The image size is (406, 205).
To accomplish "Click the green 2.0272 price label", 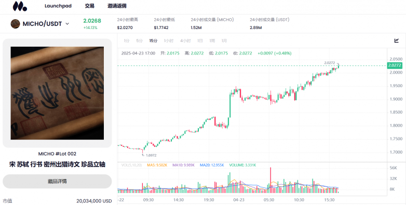I will (x=395, y=65).
